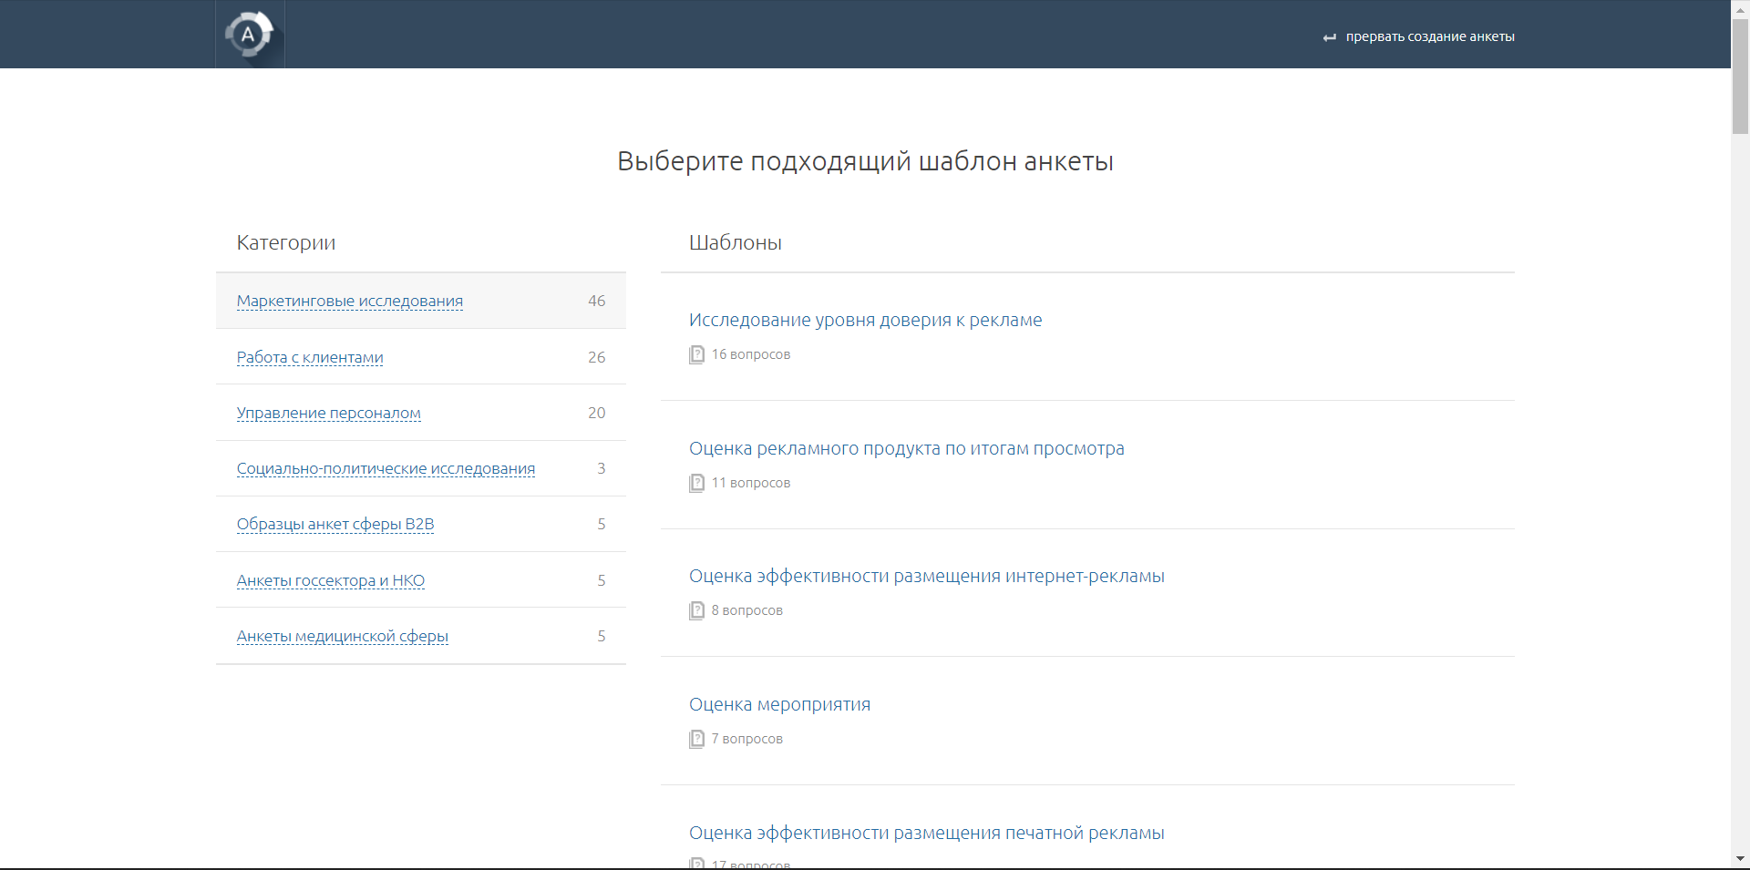The width and height of the screenshot is (1750, 870).
Task: Click the Шаблоны heading
Action: point(736,242)
